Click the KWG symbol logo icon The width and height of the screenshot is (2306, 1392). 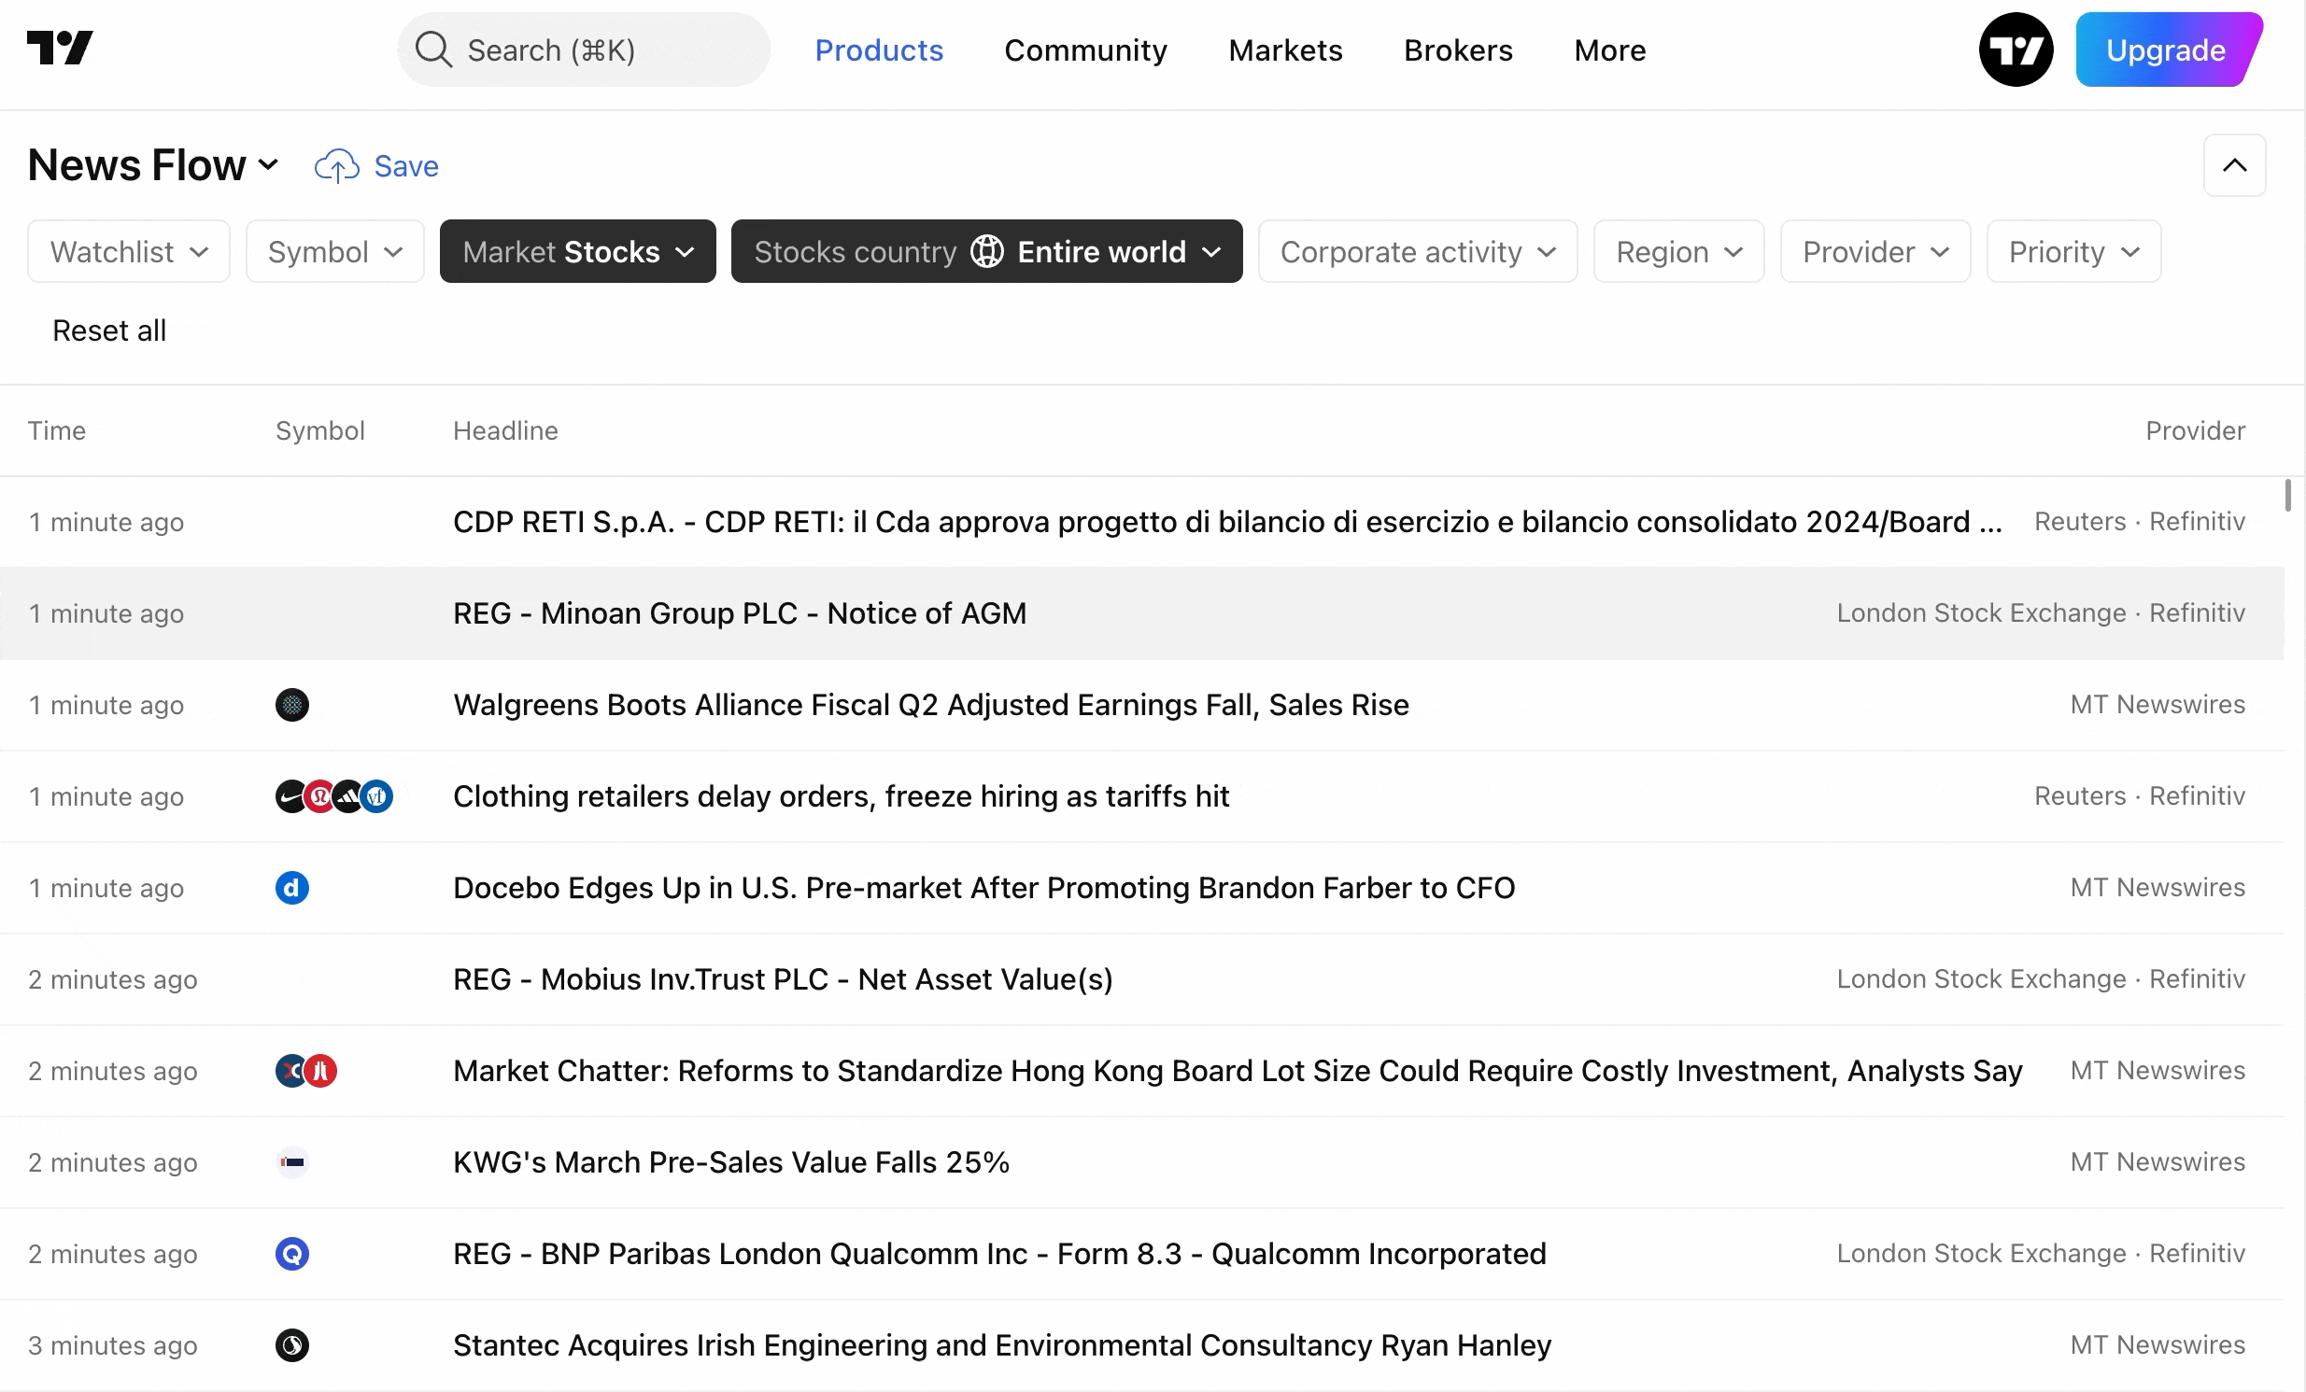[292, 1162]
